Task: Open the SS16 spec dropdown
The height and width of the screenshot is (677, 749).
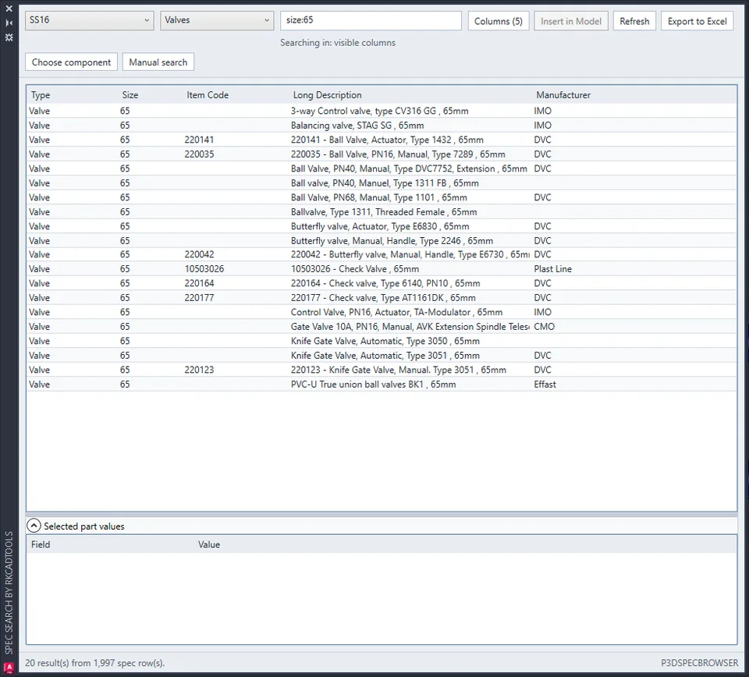Action: click(x=89, y=20)
